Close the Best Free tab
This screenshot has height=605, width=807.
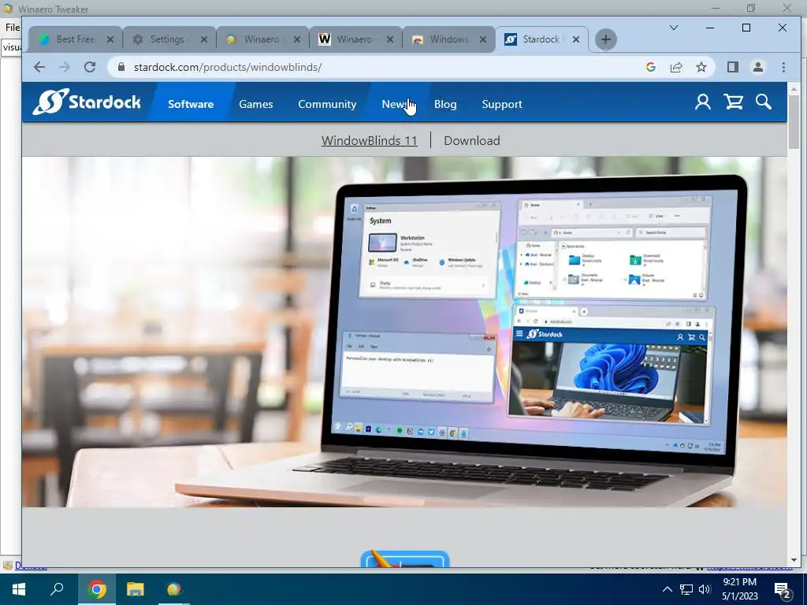coord(110,39)
